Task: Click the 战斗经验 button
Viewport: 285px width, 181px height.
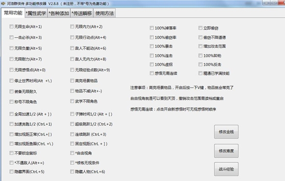Action: point(226,169)
